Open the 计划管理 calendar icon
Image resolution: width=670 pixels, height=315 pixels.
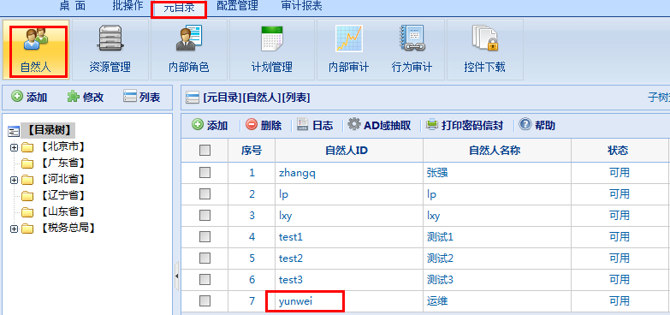point(272,39)
